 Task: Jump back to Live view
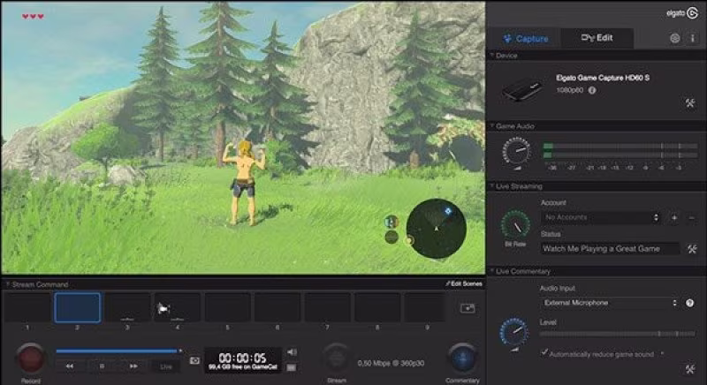pos(166,366)
